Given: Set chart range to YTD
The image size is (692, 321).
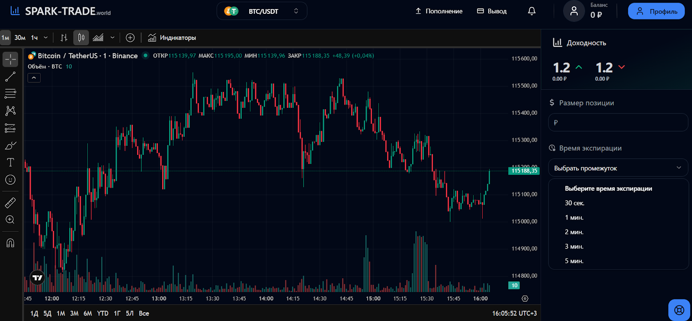Looking at the screenshot, I should pyautogui.click(x=103, y=313).
